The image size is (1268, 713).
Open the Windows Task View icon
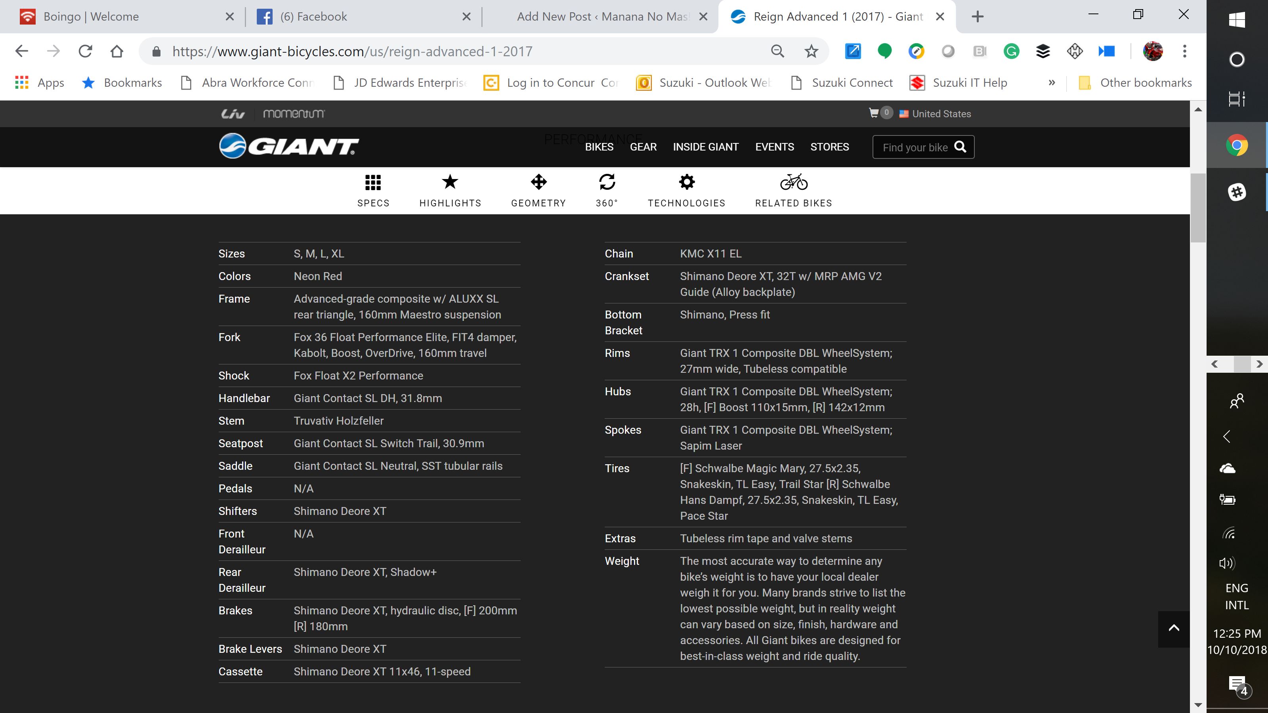(x=1236, y=99)
